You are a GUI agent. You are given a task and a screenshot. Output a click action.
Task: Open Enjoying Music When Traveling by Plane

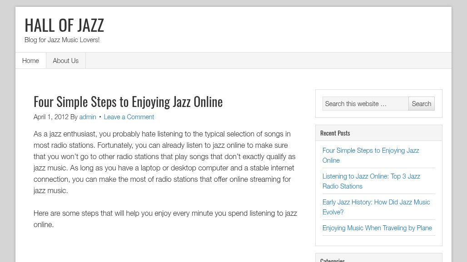point(377,228)
